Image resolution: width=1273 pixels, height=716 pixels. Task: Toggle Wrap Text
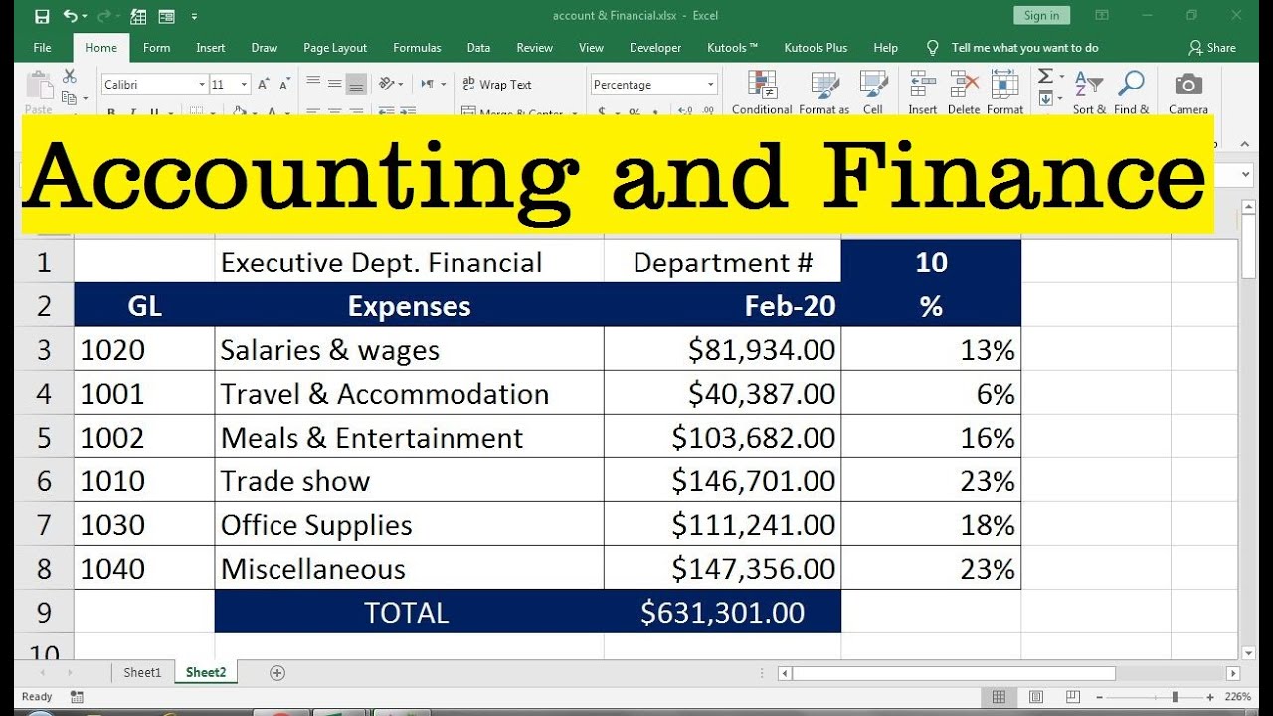(497, 85)
